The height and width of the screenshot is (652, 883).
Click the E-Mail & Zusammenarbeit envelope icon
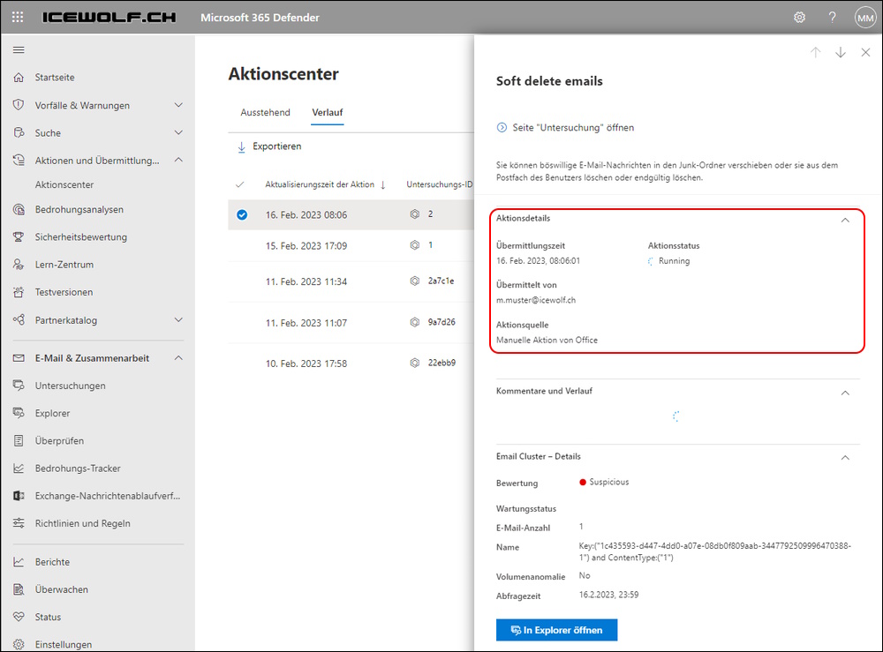pyautogui.click(x=19, y=358)
